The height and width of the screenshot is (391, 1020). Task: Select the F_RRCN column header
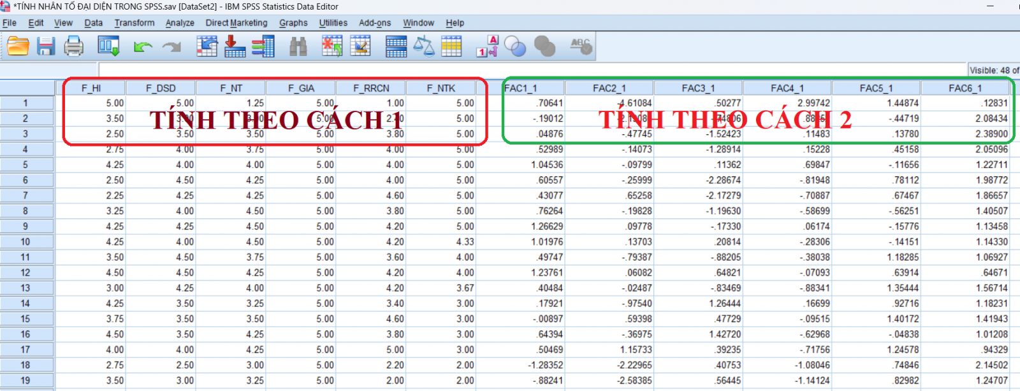pyautogui.click(x=371, y=88)
